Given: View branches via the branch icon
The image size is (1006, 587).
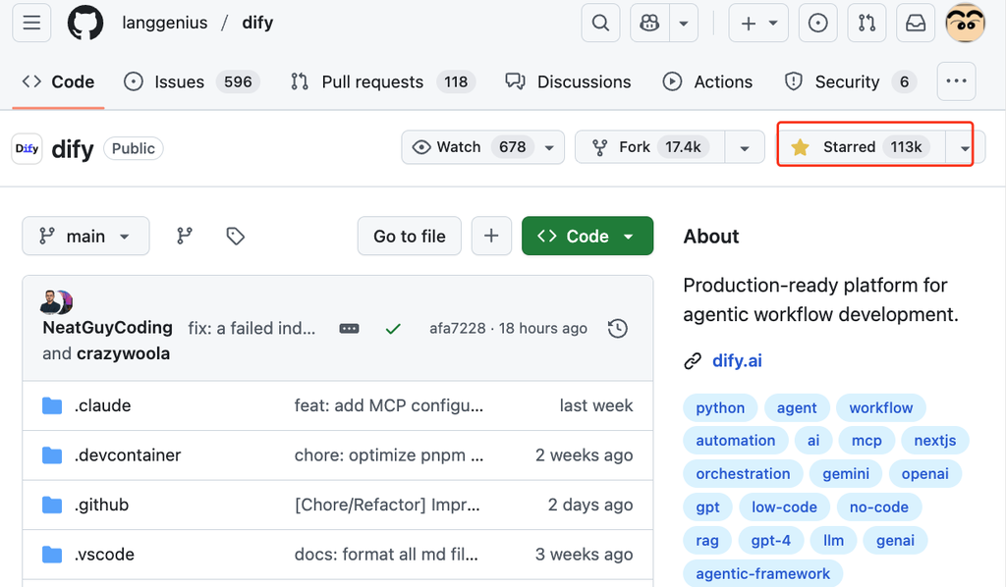Looking at the screenshot, I should click(185, 236).
